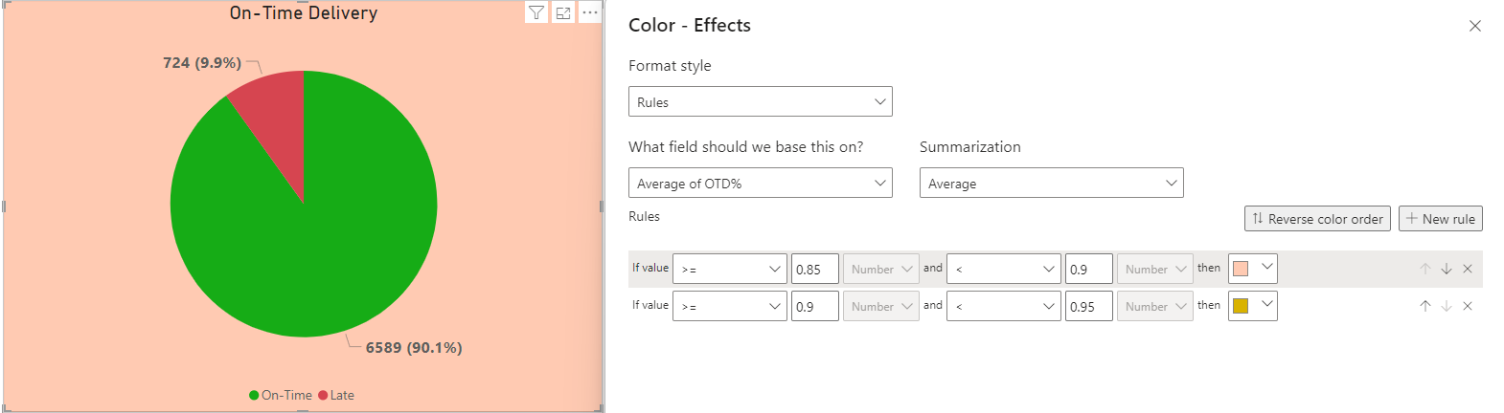
Task: Click the On-Time Delivery chart title
Action: [x=304, y=12]
